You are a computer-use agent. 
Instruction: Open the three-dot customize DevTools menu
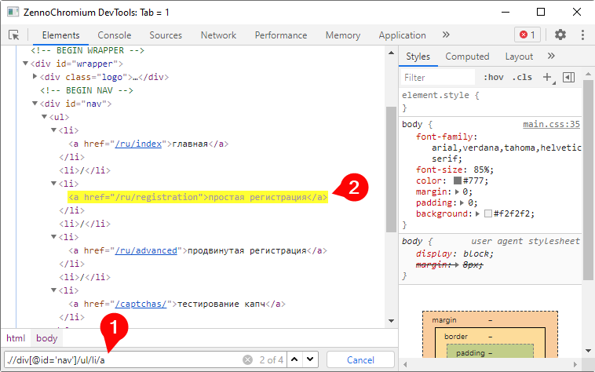[x=582, y=35]
